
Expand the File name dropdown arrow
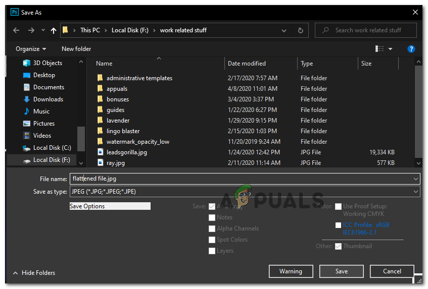point(416,179)
